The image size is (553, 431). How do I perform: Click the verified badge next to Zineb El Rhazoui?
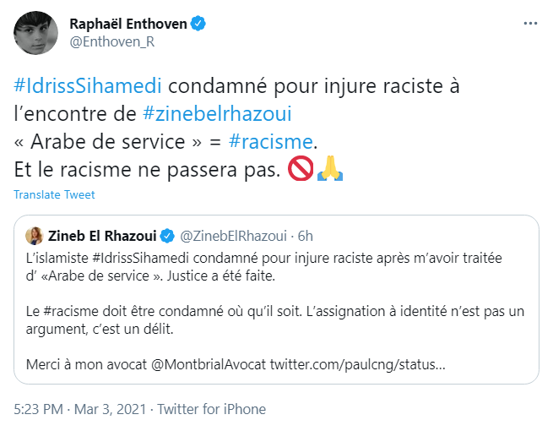168,236
